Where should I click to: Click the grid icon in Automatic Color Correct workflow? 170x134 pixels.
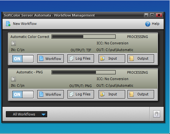(x=13, y=43)
